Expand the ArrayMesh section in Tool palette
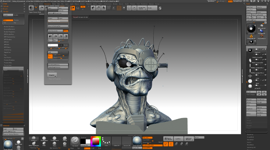The image size is (270, 150). click(x=250, y=137)
